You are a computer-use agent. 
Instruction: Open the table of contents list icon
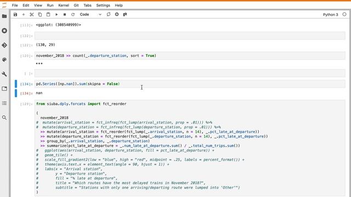(x=4, y=103)
